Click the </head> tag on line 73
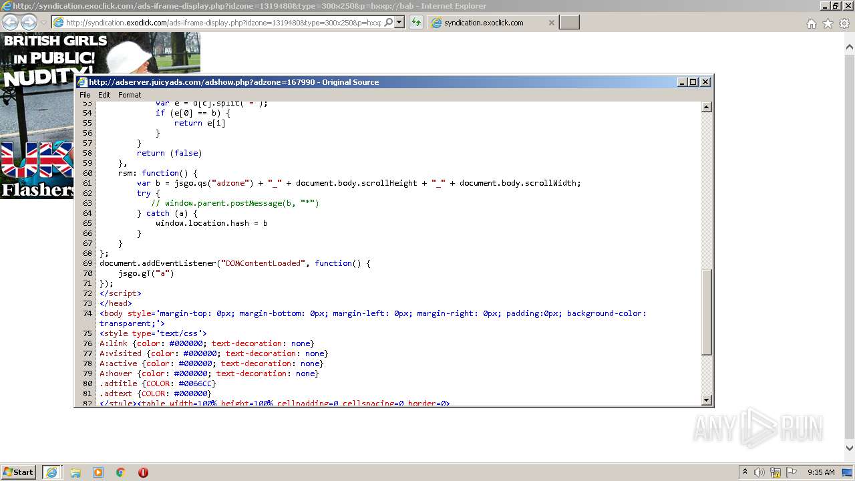This screenshot has width=855, height=481. 116,303
